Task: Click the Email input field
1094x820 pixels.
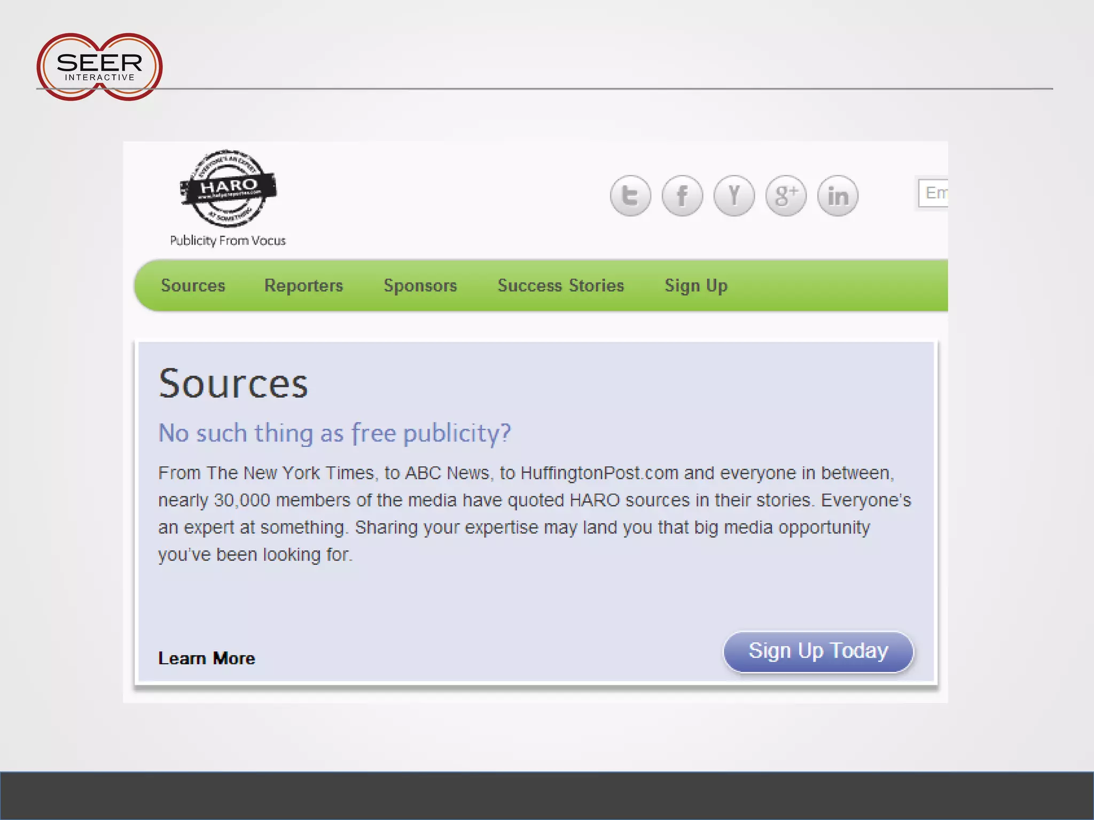Action: pos(934,193)
